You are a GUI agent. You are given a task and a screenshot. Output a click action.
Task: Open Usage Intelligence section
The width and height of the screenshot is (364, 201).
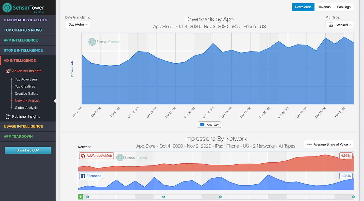[x=28, y=126]
